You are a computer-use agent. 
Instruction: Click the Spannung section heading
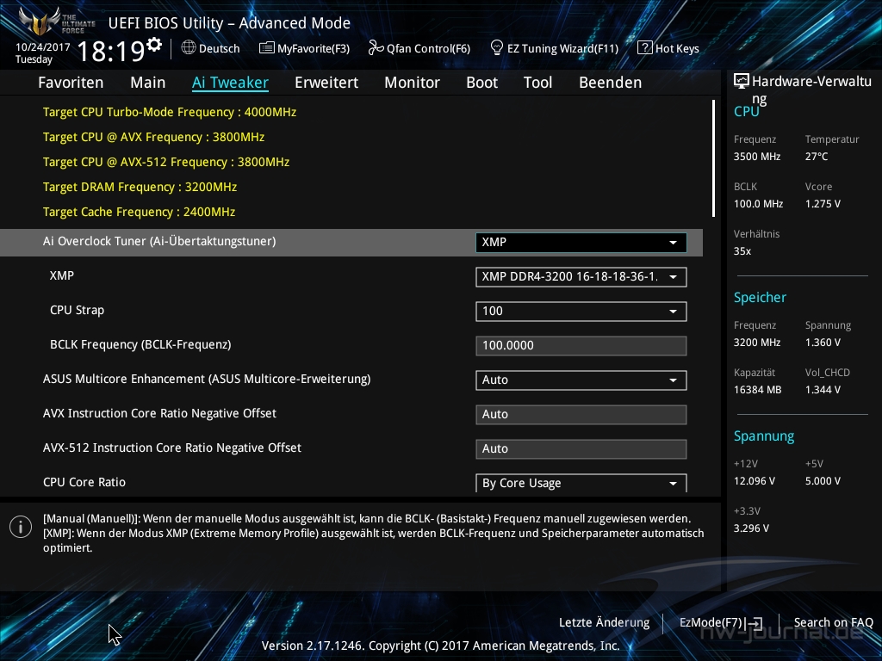click(764, 436)
